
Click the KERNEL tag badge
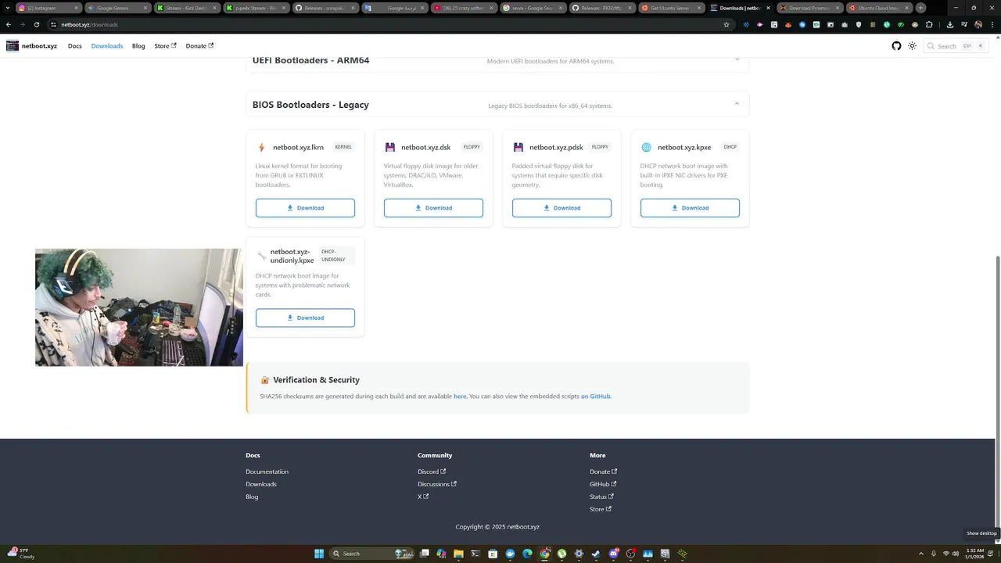[x=343, y=147]
